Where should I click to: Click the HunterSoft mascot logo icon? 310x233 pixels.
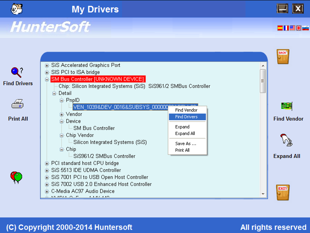click(x=17, y=9)
